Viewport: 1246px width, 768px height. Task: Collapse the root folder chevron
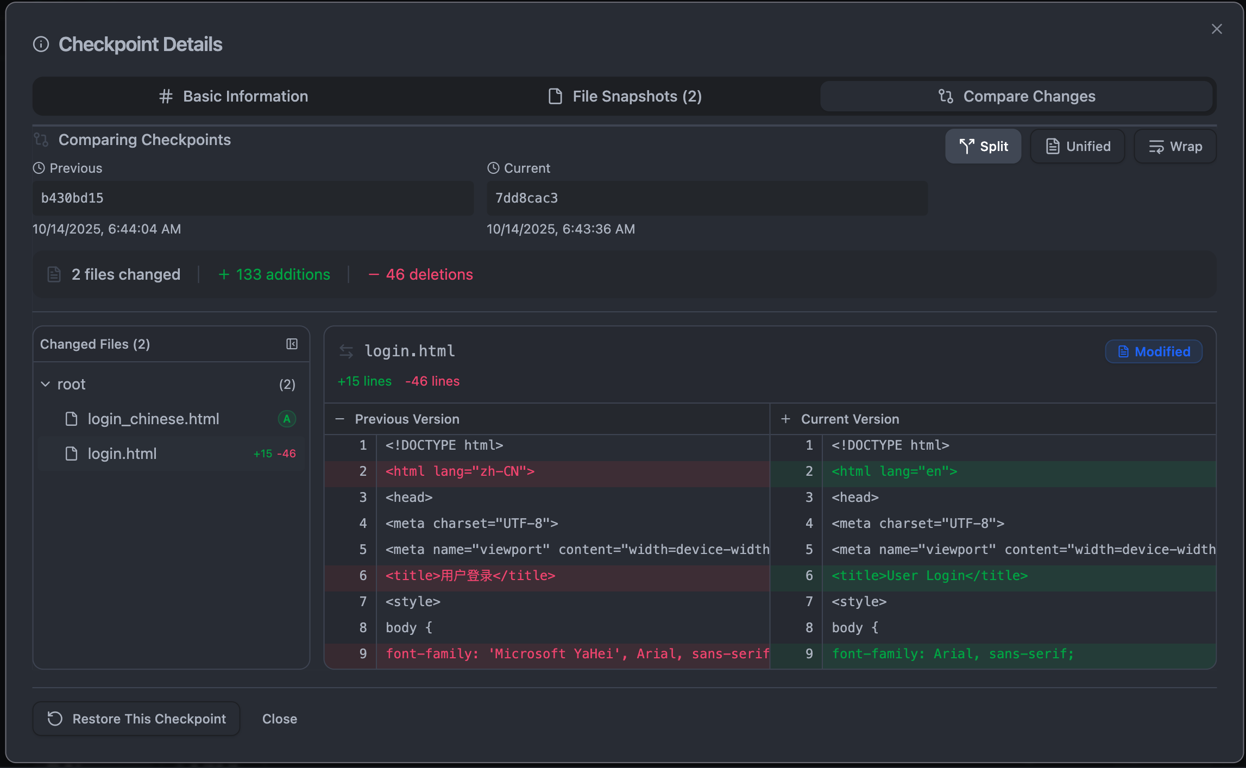click(x=46, y=384)
